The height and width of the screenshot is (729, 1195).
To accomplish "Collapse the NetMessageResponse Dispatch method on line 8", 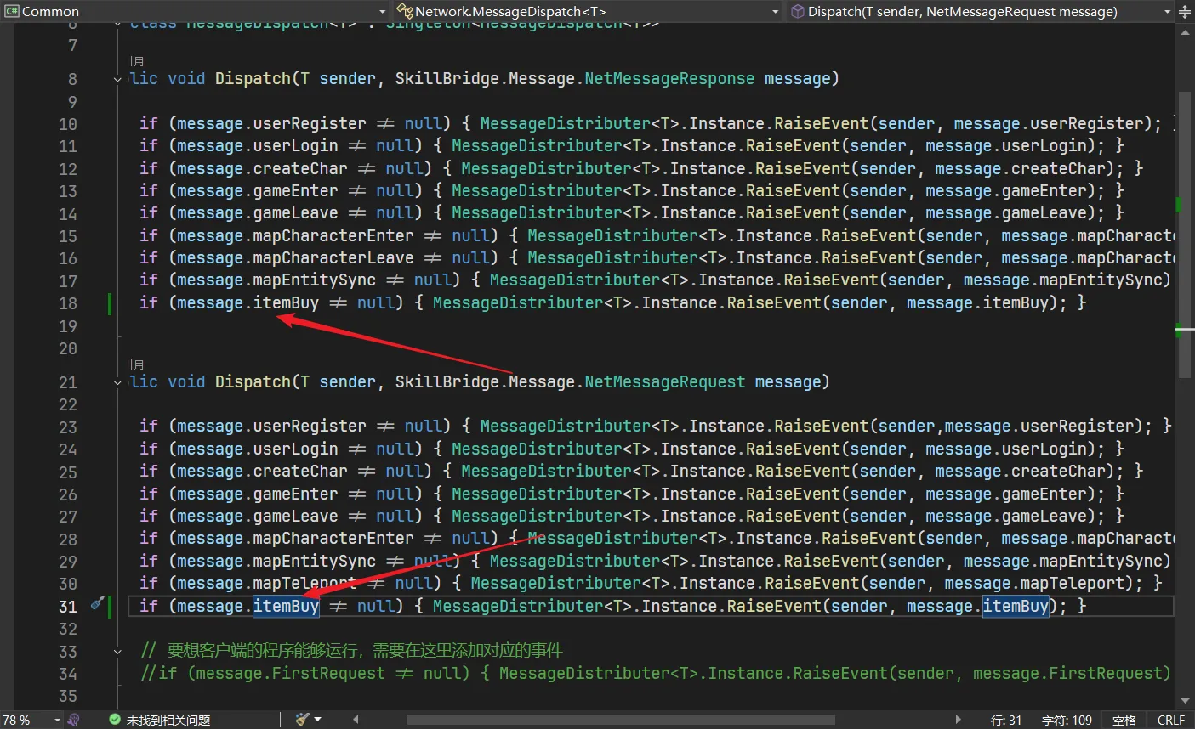I will click(x=117, y=79).
